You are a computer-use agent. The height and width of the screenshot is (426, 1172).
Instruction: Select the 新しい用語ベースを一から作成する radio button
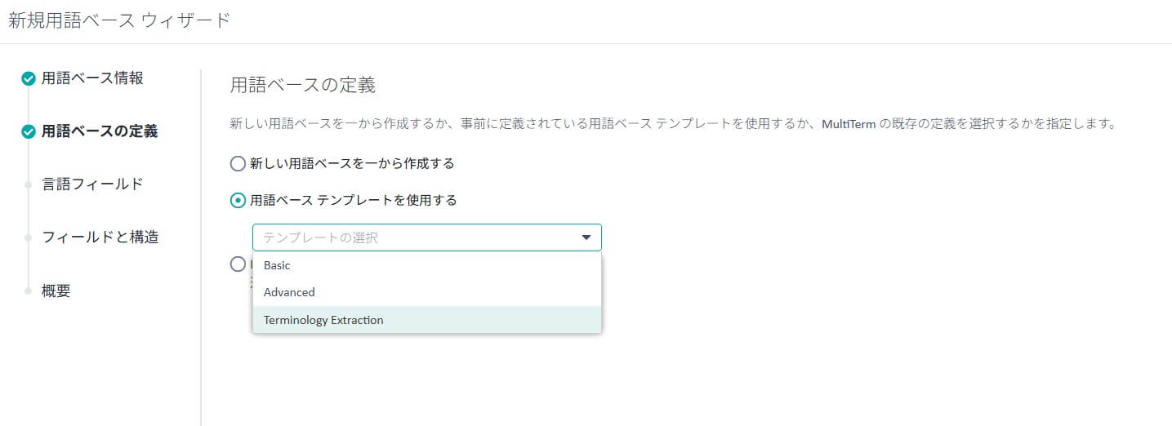tap(238, 164)
